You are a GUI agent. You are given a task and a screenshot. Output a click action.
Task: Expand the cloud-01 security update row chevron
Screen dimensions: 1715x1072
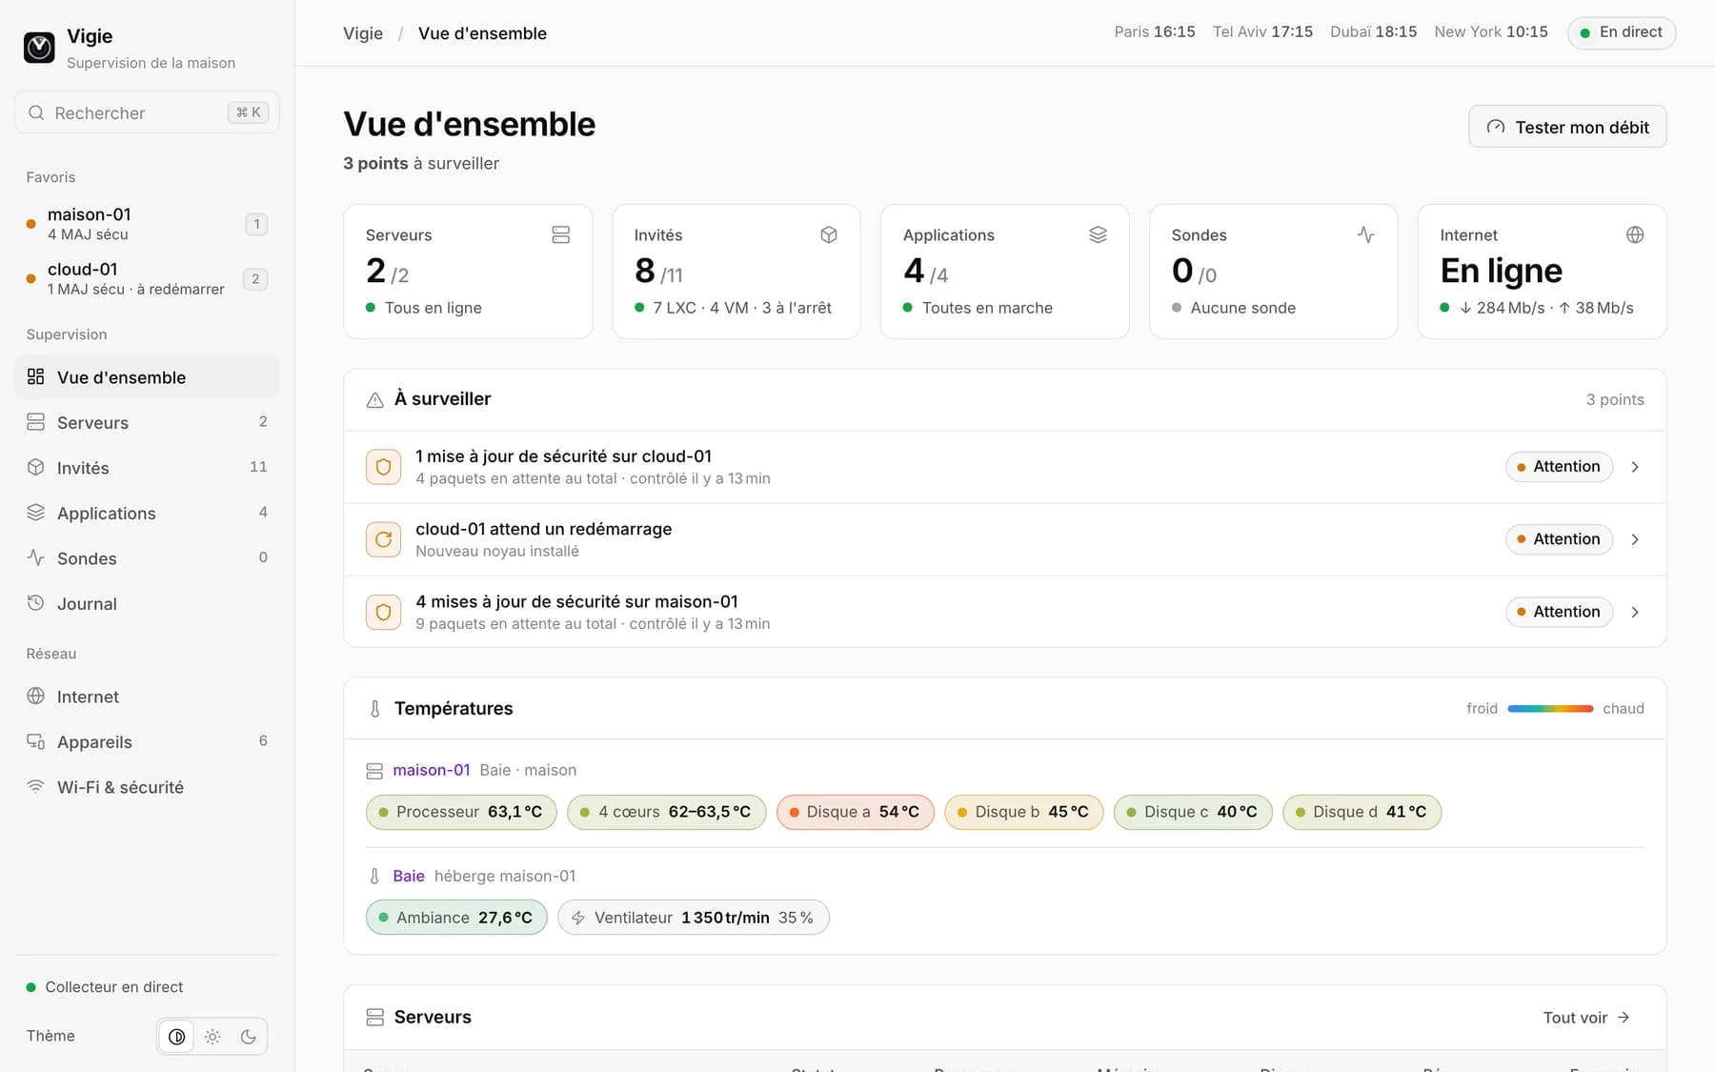pos(1635,467)
